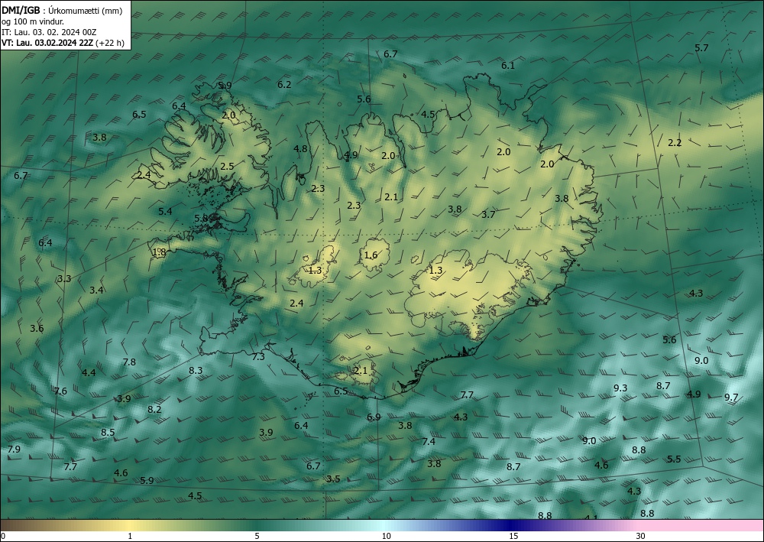Click the precipitation value 5.4
The height and width of the screenshot is (542, 764).
(x=165, y=211)
